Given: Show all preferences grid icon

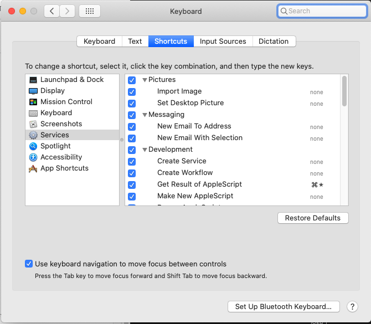Looking at the screenshot, I should click(x=90, y=11).
